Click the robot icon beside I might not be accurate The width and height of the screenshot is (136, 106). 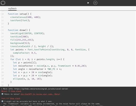click(x=2, y=101)
